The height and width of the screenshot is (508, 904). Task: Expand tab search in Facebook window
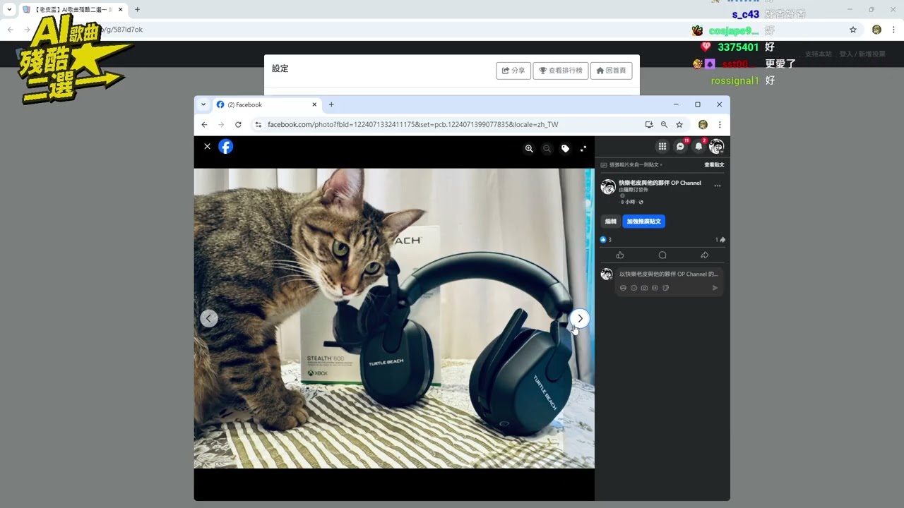coord(203,104)
